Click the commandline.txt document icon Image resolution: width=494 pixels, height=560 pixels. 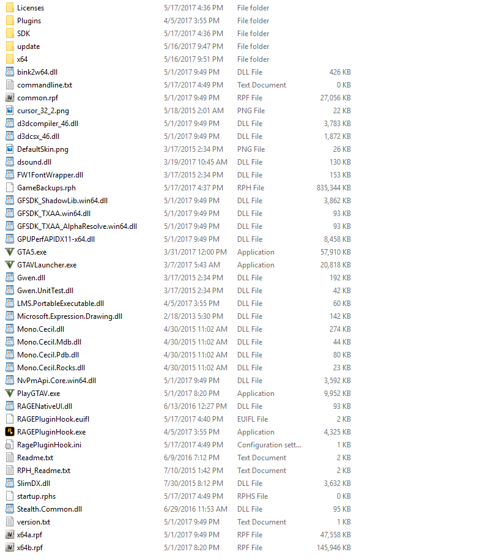click(x=10, y=84)
